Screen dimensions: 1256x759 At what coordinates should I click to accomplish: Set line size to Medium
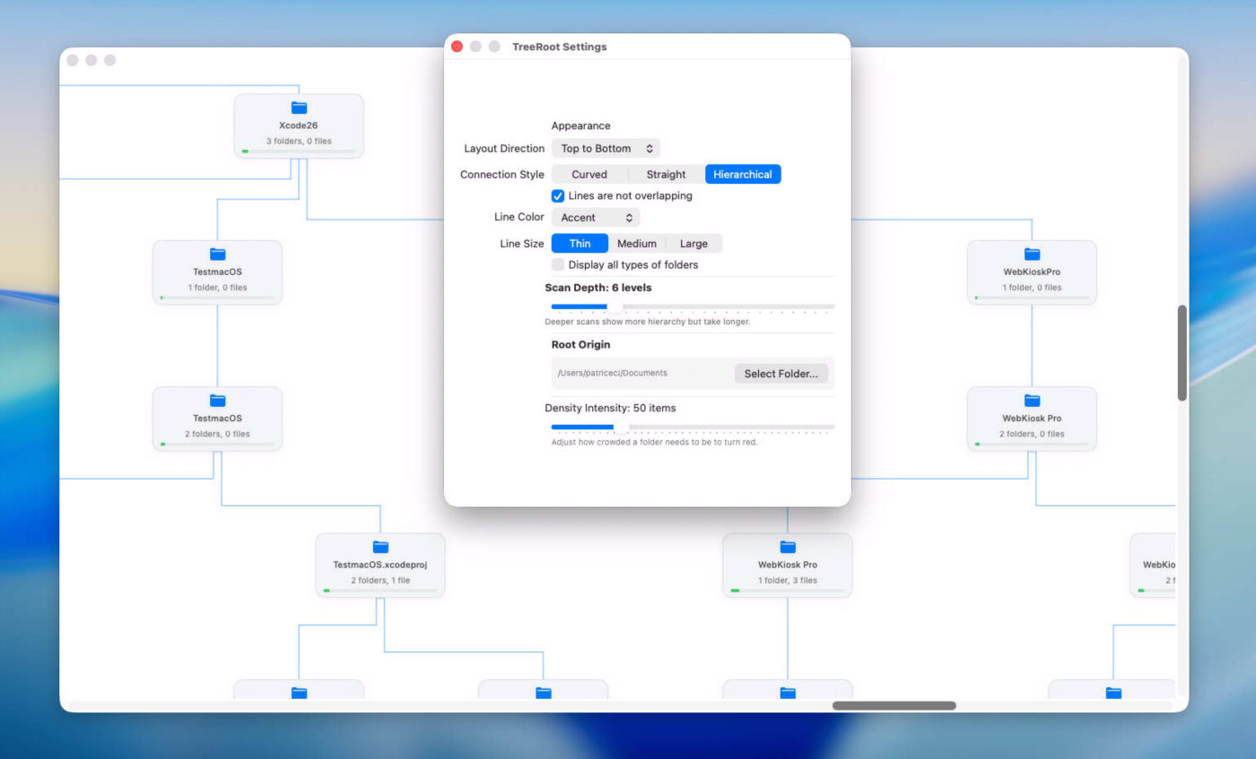(x=637, y=244)
